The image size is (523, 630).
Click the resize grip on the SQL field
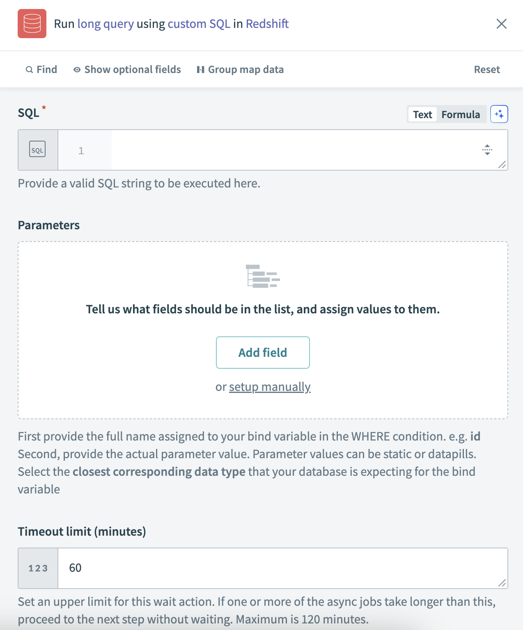click(x=502, y=166)
